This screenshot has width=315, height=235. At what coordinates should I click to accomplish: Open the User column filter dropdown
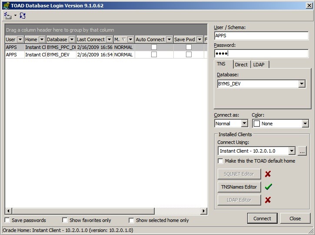click(20, 39)
